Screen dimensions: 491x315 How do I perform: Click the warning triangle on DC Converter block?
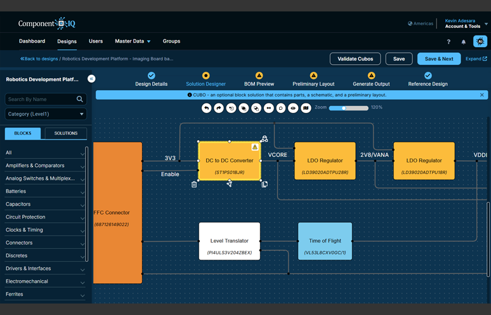[x=255, y=147]
